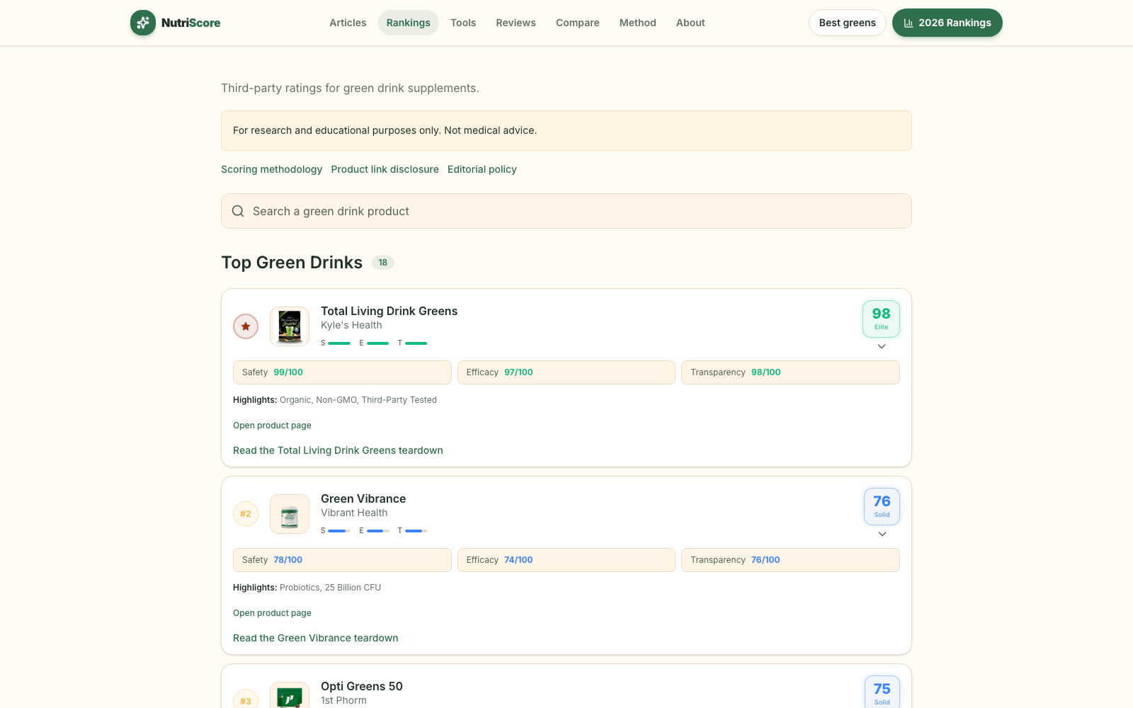Click the 18 count badge beside Top Green Drinks

(x=383, y=263)
